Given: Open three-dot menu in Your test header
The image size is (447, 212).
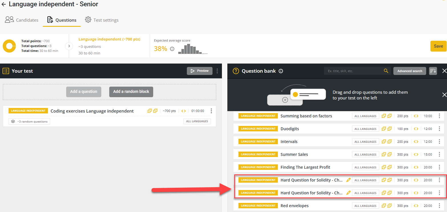Looking at the screenshot, I should coord(217,71).
